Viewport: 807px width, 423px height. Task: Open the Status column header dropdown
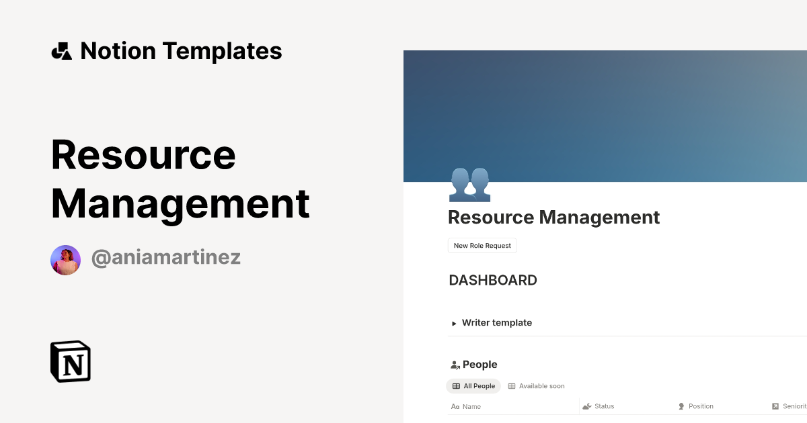coord(604,406)
